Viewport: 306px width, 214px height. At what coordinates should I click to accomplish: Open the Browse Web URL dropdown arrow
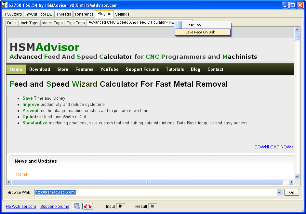coord(279,192)
